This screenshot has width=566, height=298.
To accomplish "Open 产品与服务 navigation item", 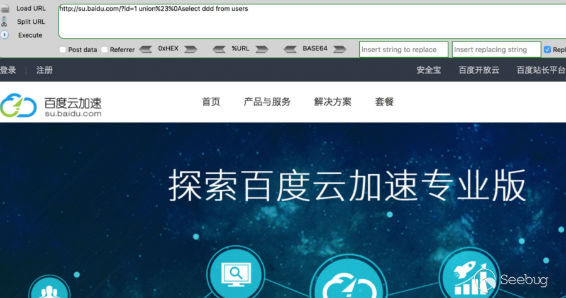I will pos(267,102).
